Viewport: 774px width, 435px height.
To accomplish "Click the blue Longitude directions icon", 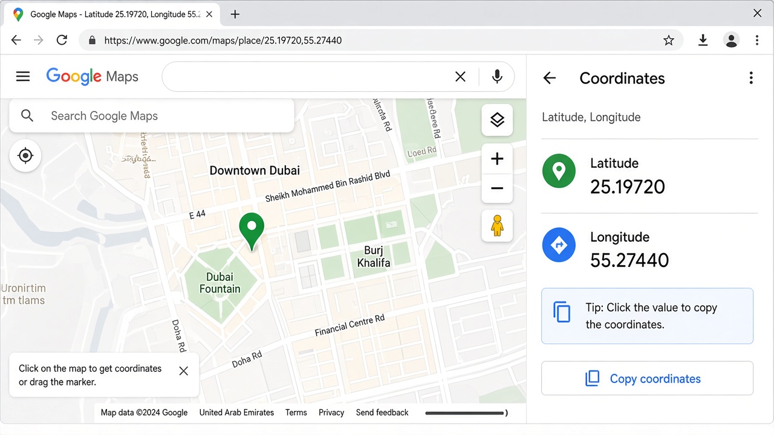I will click(x=559, y=245).
